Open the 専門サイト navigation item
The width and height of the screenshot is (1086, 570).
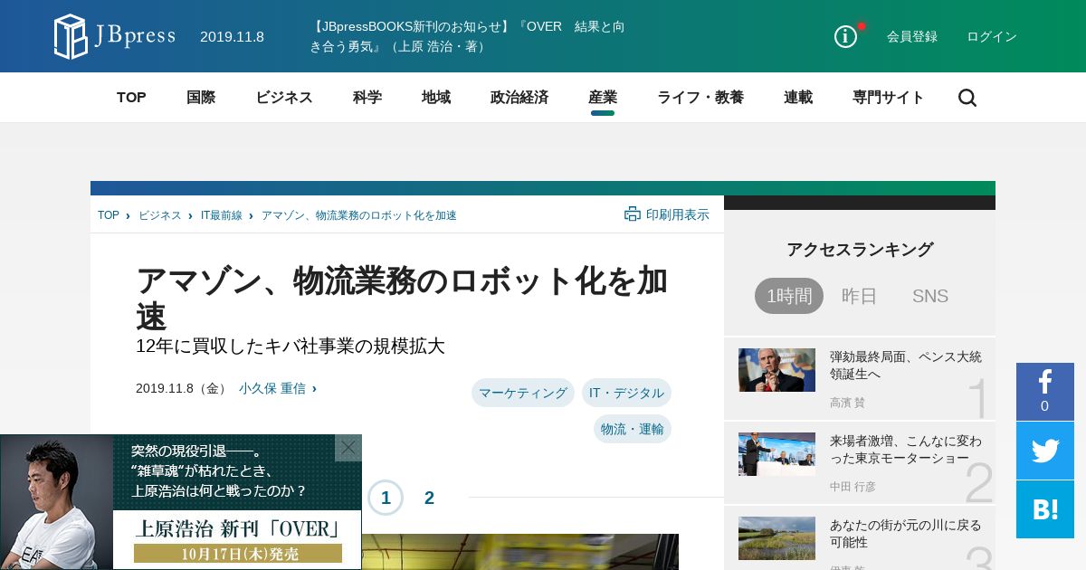889,98
